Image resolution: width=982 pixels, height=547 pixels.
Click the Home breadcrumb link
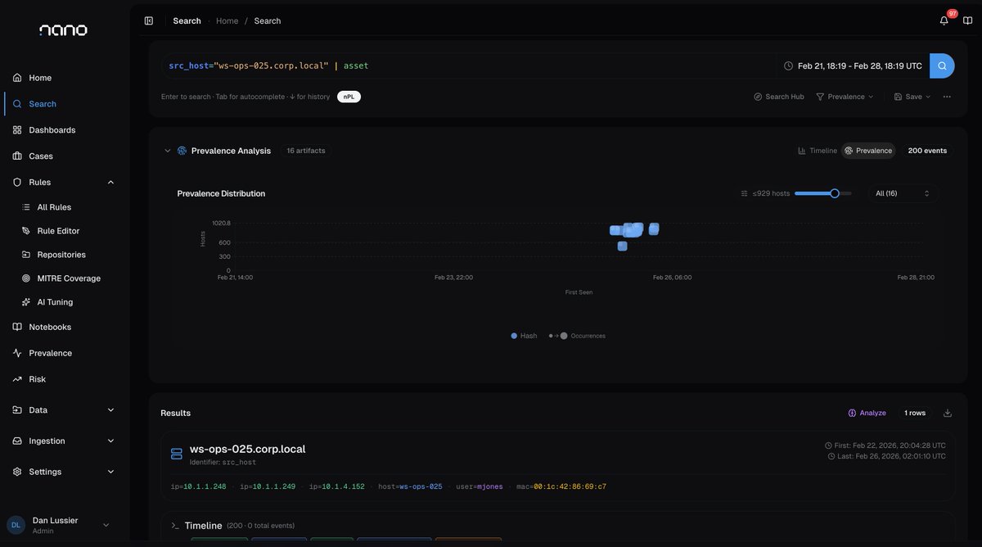click(x=227, y=20)
